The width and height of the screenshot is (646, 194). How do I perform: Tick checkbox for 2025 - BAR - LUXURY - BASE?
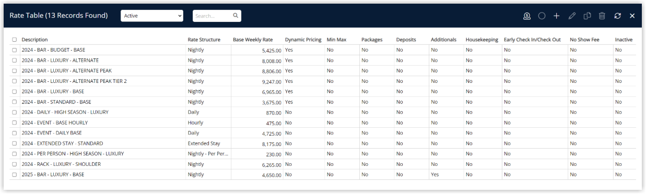15,175
